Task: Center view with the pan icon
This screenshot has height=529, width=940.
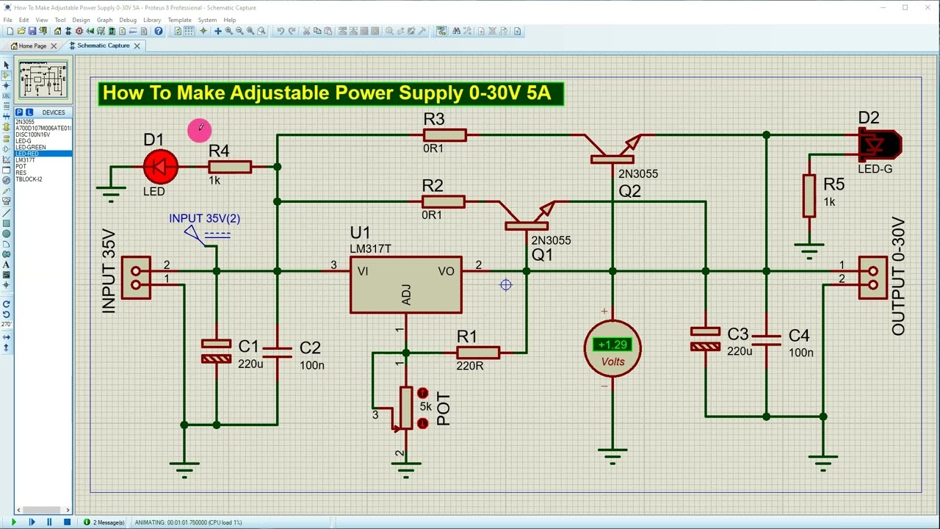Action: pos(218,31)
